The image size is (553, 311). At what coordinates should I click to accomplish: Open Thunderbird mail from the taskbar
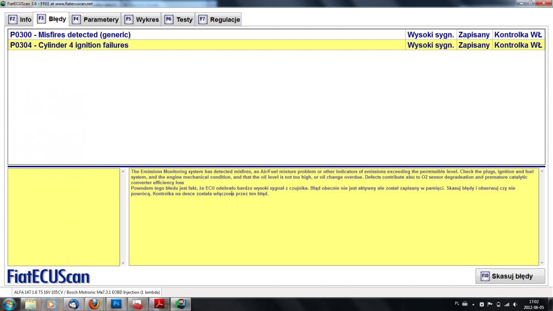(73, 304)
